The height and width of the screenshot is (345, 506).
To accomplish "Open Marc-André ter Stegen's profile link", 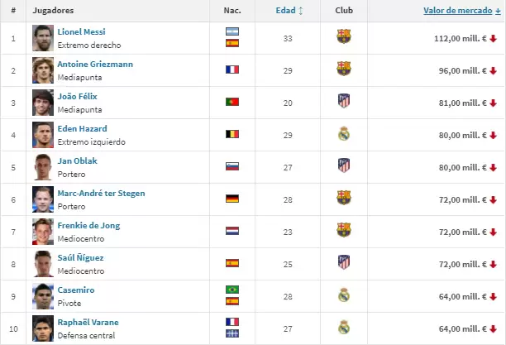I will [x=102, y=193].
